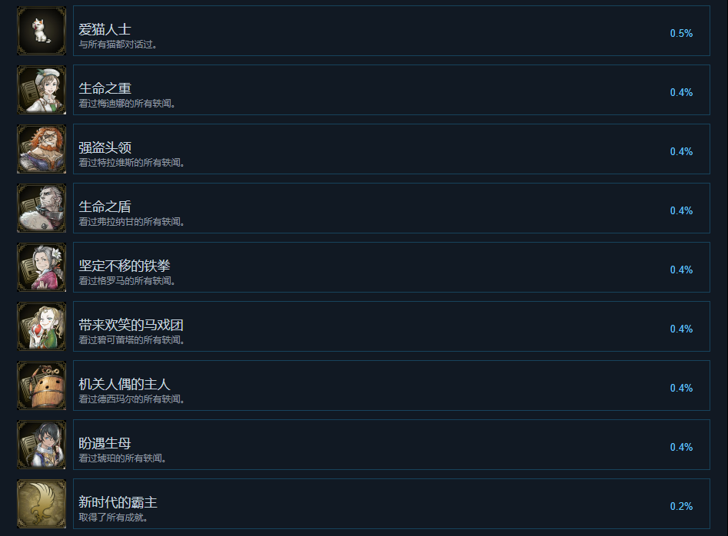Click description 与所有猫都对话过
The image size is (728, 536).
tap(118, 45)
